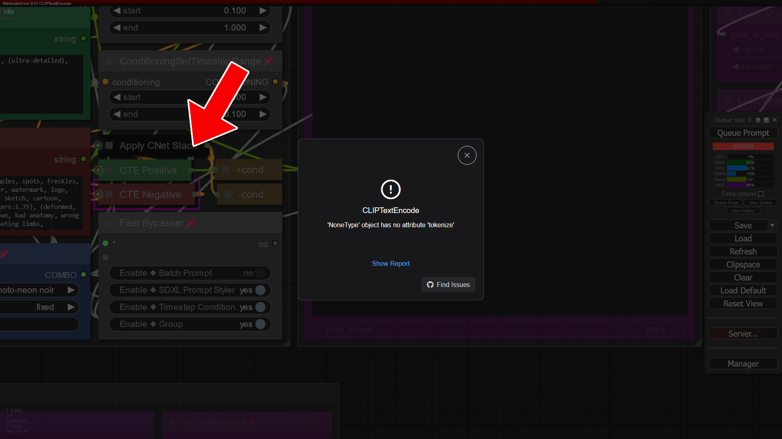Collapse the ConditioningSetTimestepRange node
Image resolution: width=782 pixels, height=439 pixels.
coord(109,61)
